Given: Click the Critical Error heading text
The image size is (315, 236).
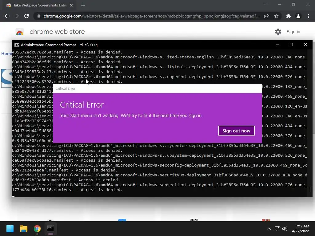Looking at the screenshot, I should (x=82, y=105).
